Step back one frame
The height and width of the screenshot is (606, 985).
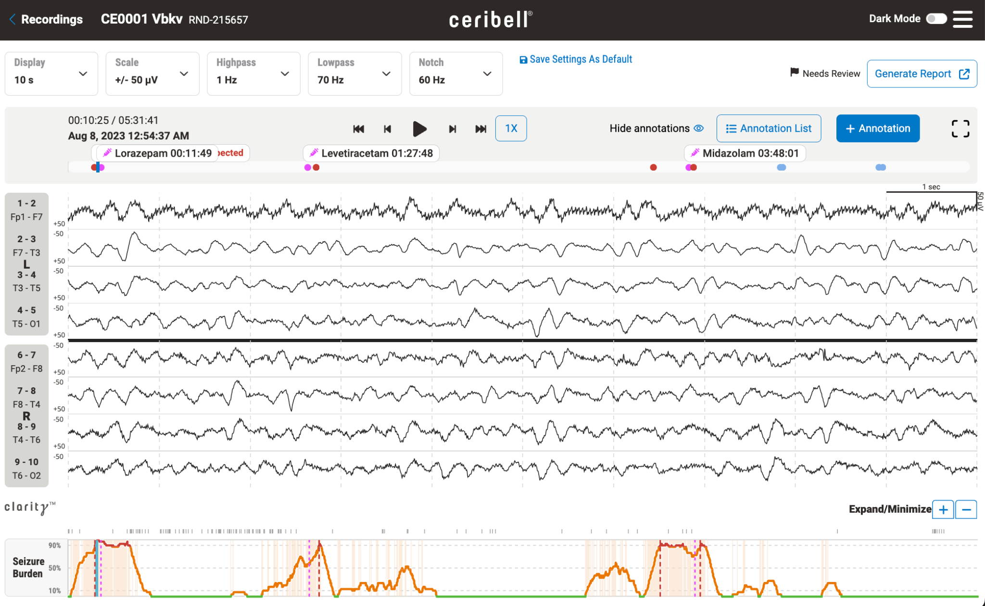click(x=387, y=129)
